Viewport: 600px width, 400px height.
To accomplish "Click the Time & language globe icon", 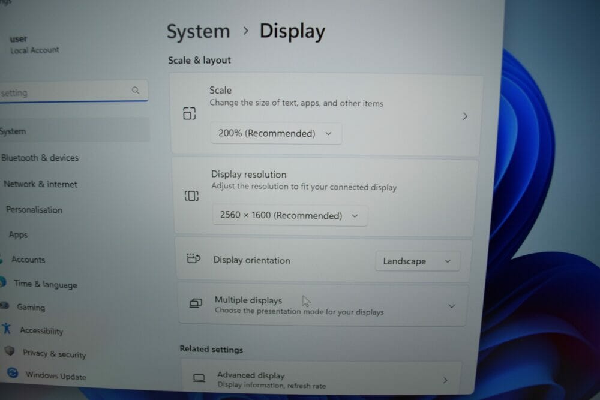I will coord(2,282).
